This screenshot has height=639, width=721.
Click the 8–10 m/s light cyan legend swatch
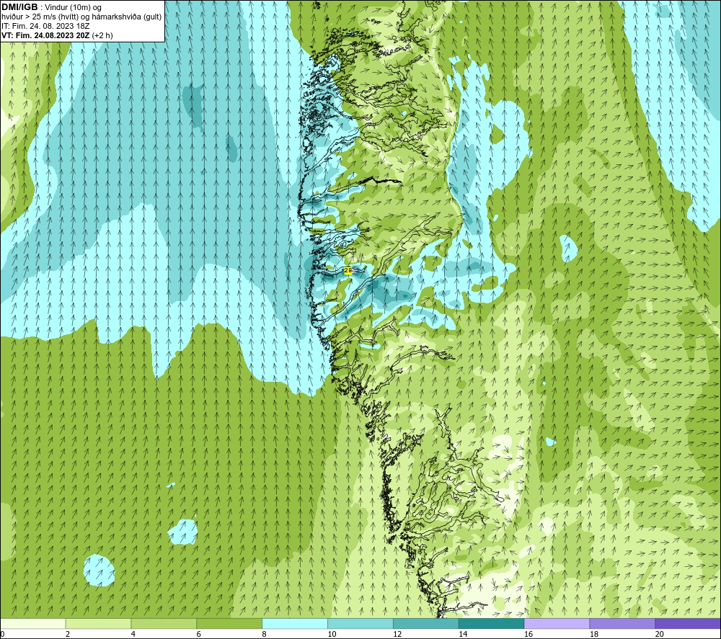pyautogui.click(x=295, y=623)
